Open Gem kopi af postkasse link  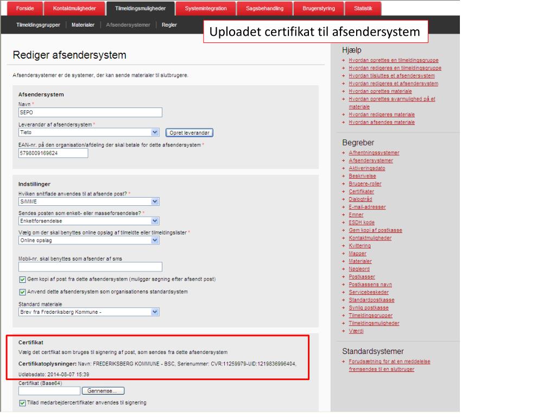[x=376, y=230]
